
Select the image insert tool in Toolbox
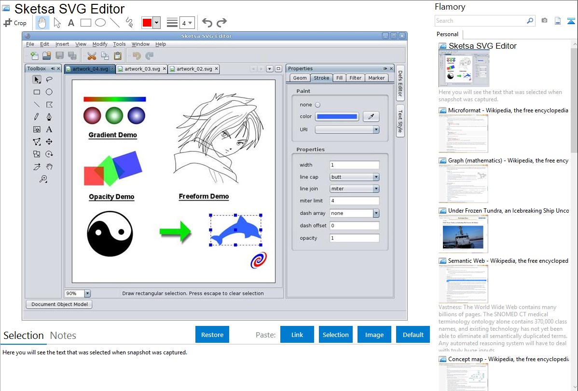(x=37, y=129)
